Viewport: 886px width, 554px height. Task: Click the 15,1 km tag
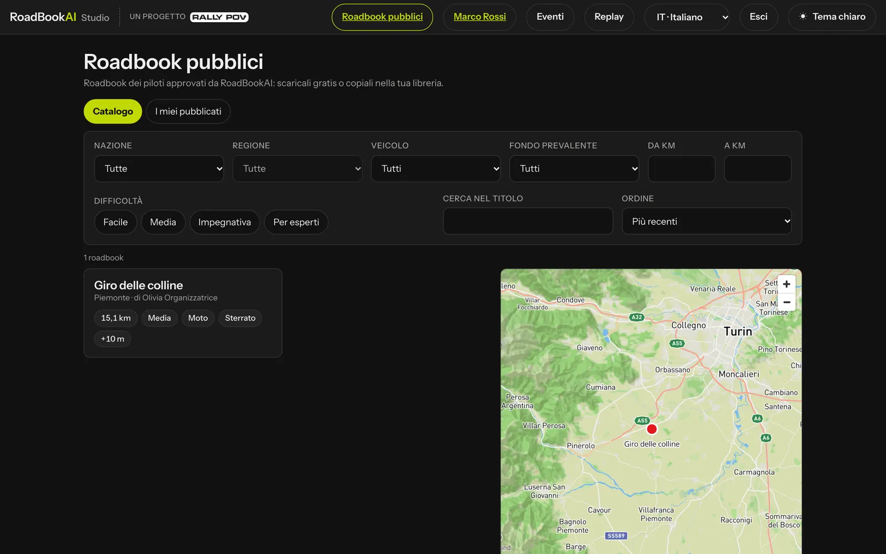click(116, 318)
